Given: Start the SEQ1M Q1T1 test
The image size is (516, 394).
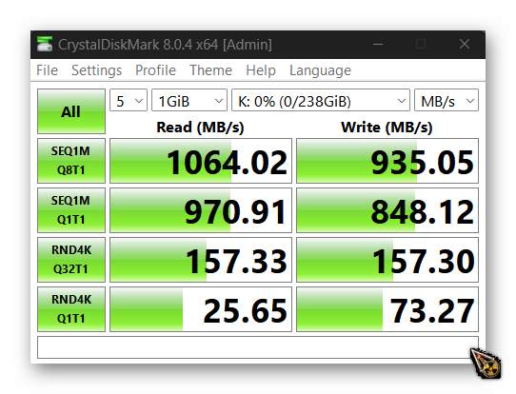Looking at the screenshot, I should coord(71,210).
